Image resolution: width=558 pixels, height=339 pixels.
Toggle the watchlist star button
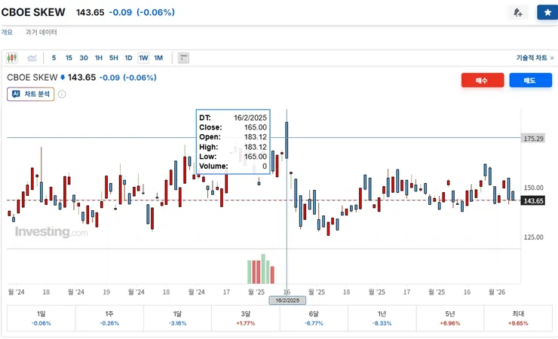[x=547, y=13]
